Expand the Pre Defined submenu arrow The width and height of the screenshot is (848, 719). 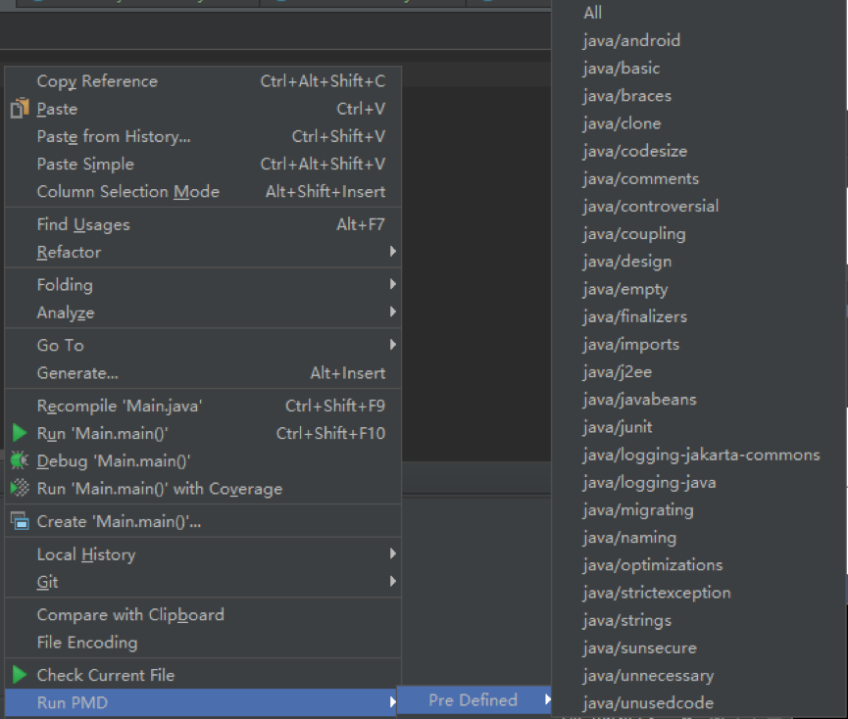click(548, 700)
